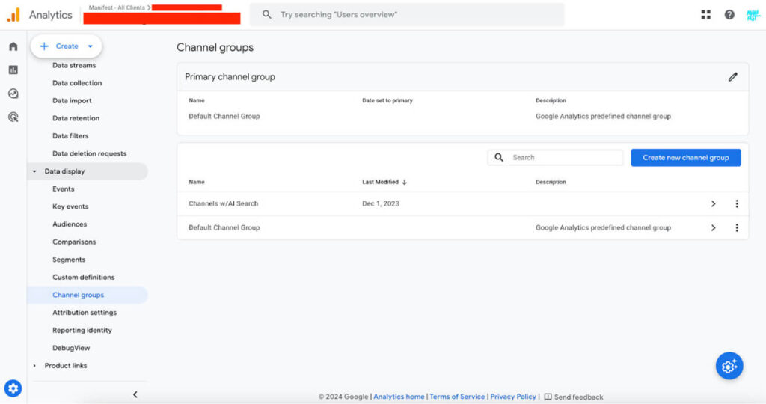Open Data collection settings
Viewport: 766px width, 404px height.
(77, 83)
